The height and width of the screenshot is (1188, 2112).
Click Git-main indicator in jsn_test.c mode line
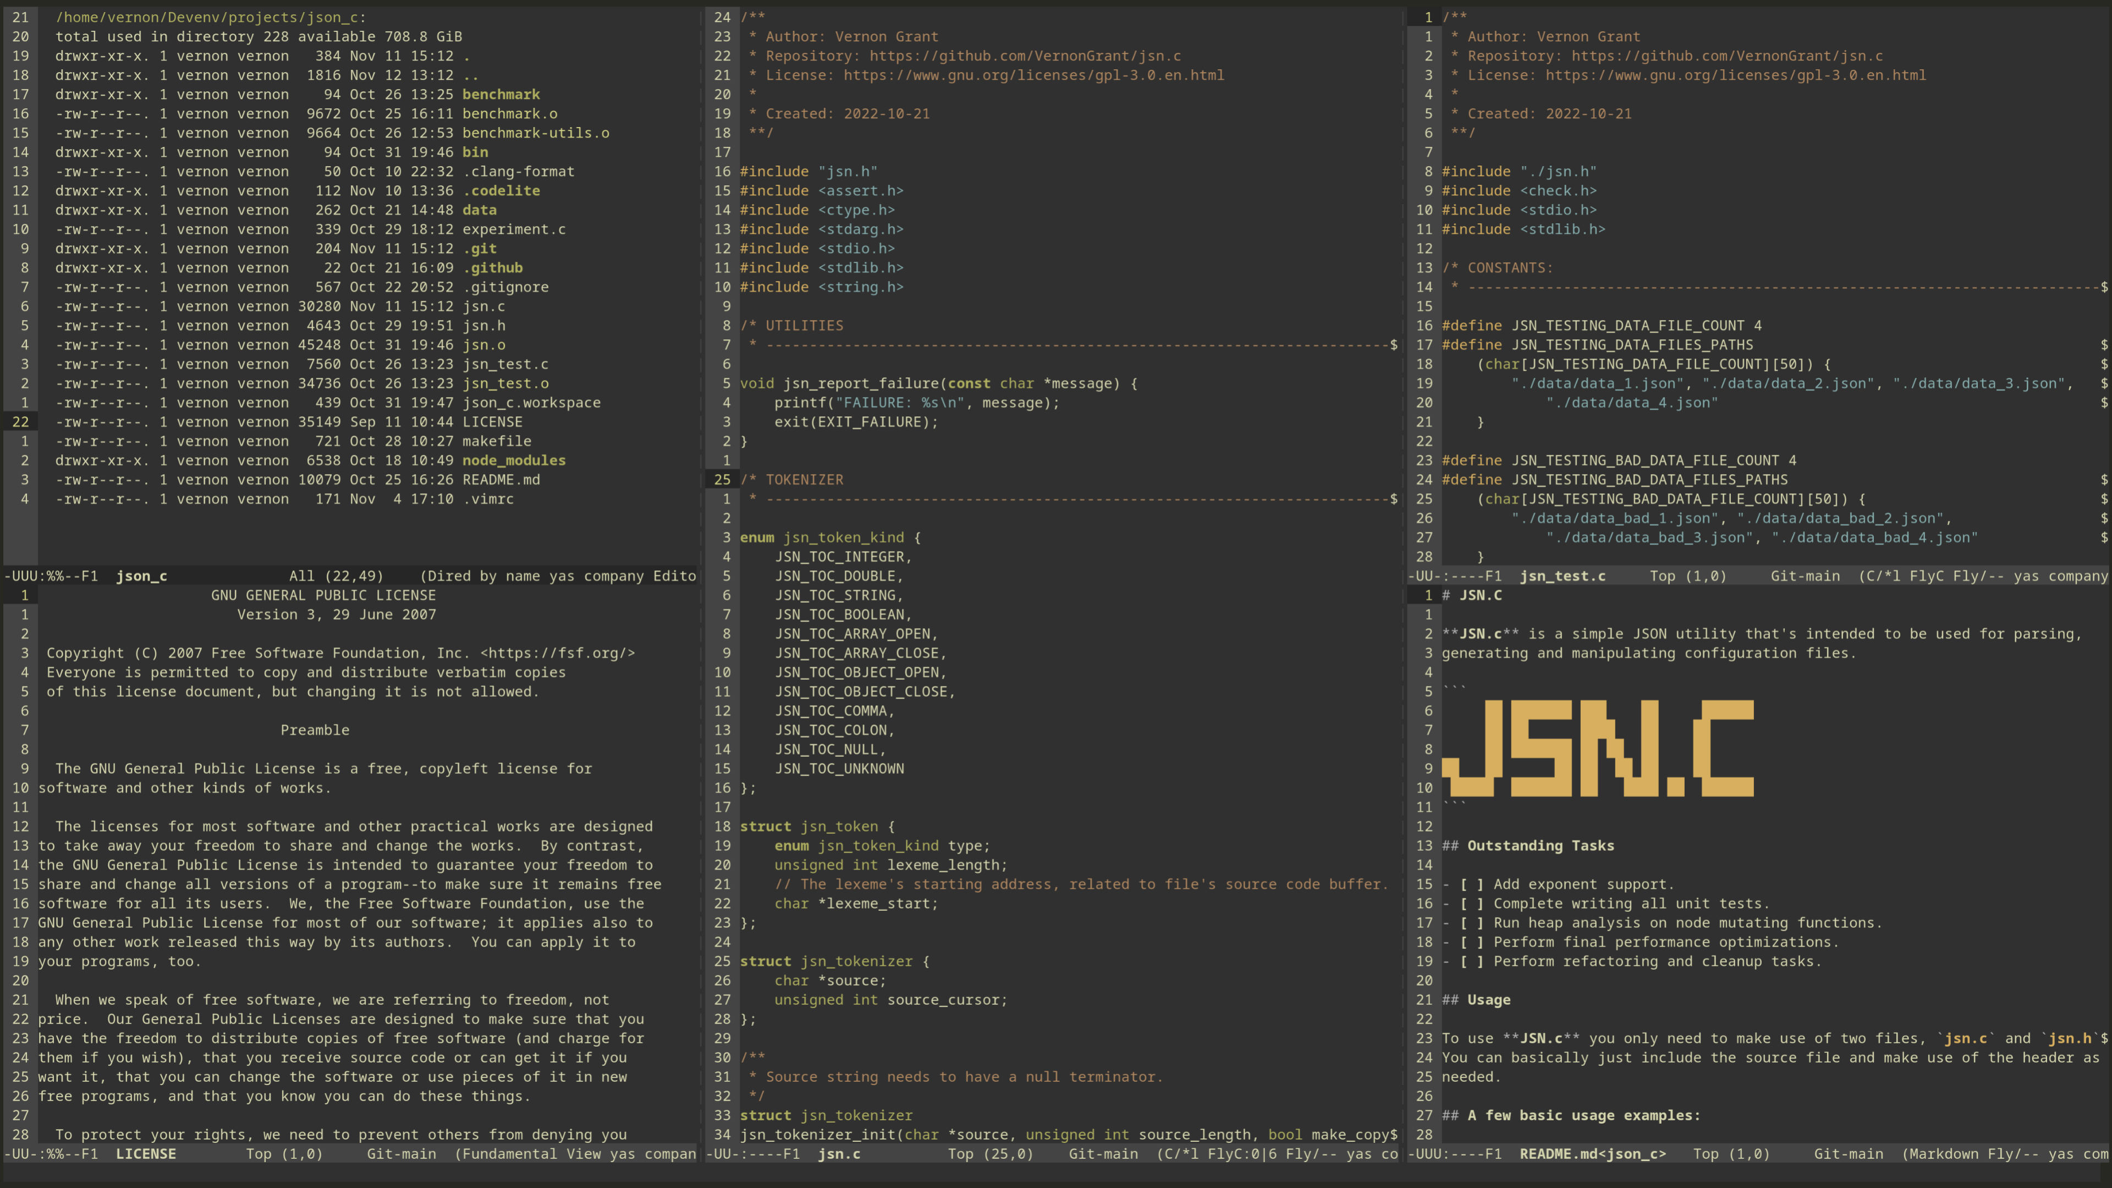(1805, 576)
